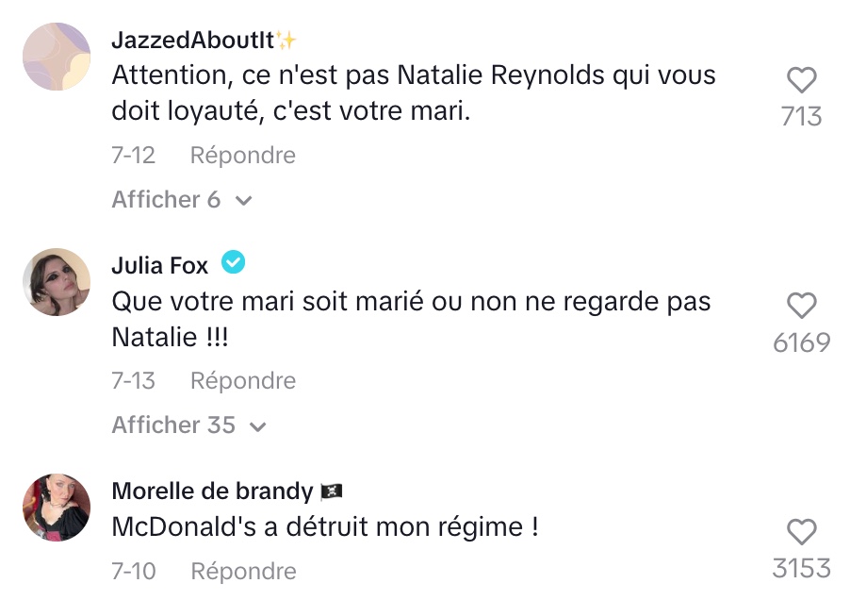Open Julia Fox's profile avatar

[57, 282]
